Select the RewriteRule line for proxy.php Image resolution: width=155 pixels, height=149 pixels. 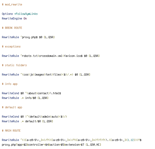(28, 37)
